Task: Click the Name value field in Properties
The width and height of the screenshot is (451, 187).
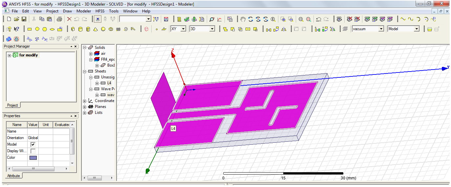Action: [x=33, y=131]
